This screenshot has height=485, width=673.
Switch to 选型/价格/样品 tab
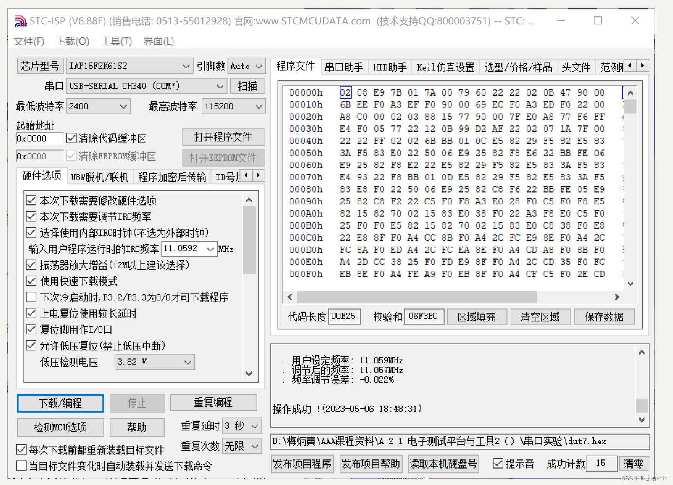(x=518, y=68)
